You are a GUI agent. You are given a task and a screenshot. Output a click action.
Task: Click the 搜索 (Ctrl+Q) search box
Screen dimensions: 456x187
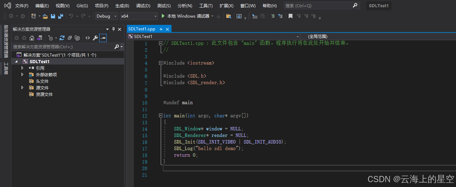322,6
